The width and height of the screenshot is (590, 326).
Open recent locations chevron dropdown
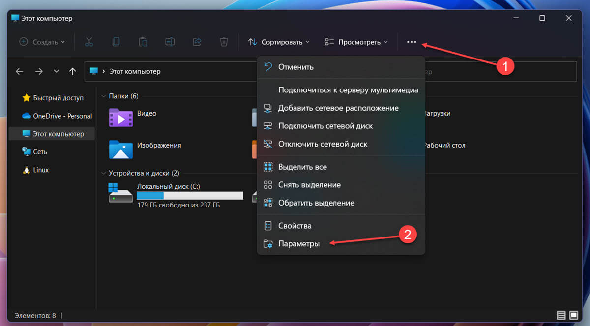[x=56, y=71]
